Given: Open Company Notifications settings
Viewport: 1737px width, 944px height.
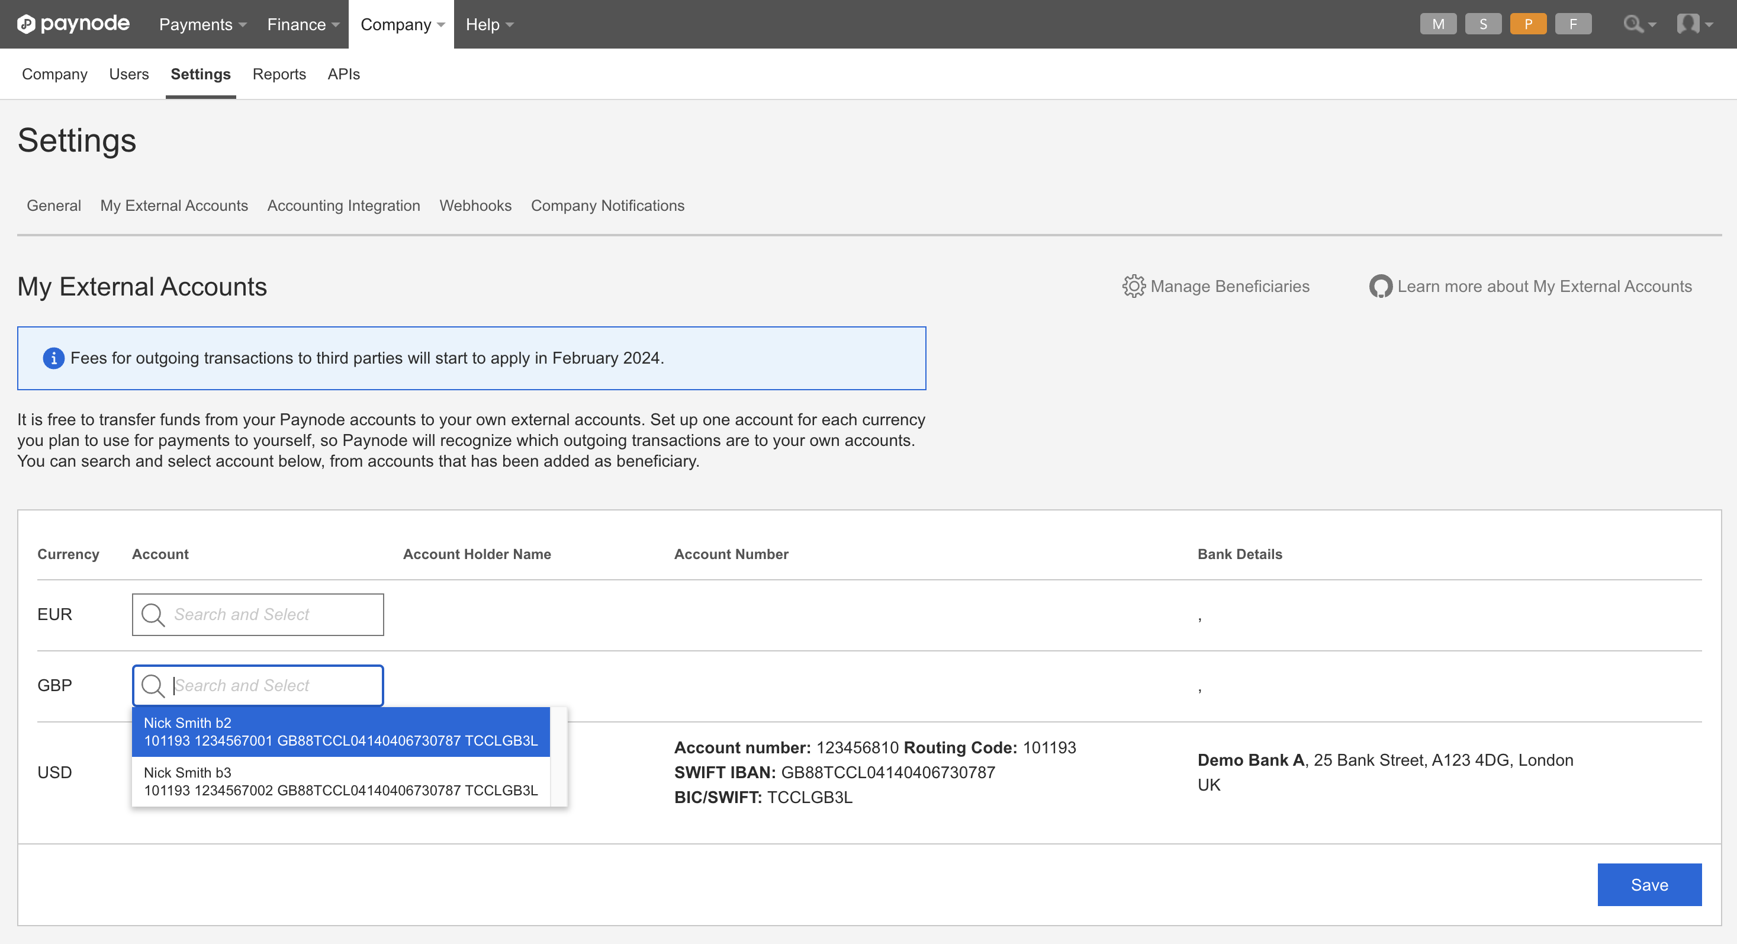Looking at the screenshot, I should (x=607, y=206).
